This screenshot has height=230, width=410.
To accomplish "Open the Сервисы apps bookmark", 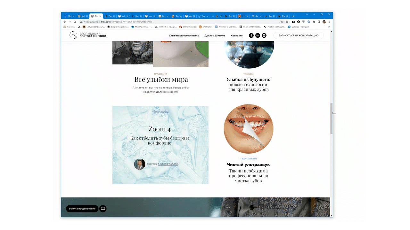I will pyautogui.click(x=69, y=27).
